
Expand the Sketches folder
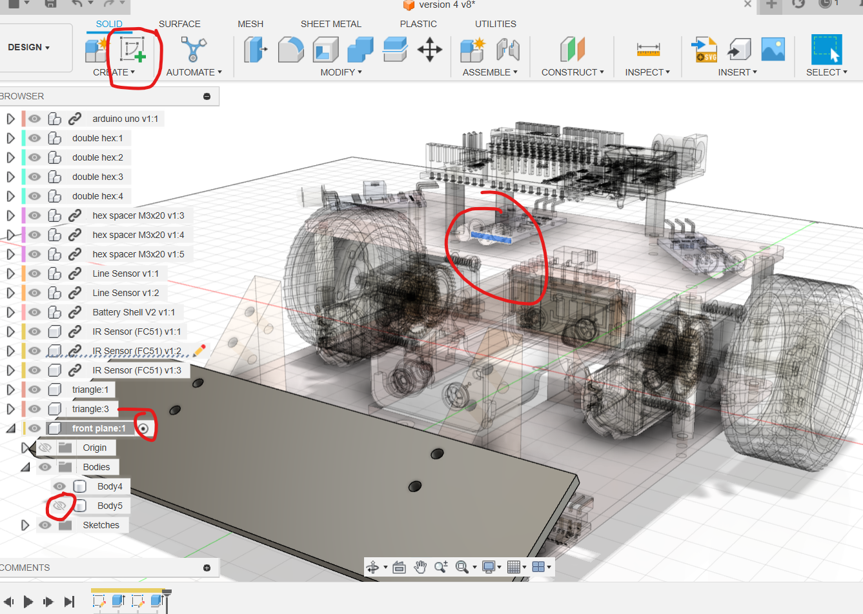click(x=25, y=525)
